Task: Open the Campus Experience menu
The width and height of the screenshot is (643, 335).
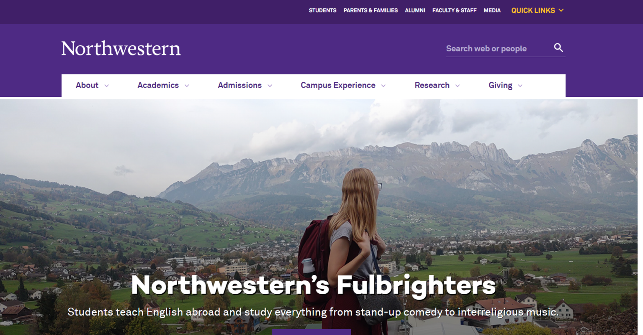Action: point(338,85)
